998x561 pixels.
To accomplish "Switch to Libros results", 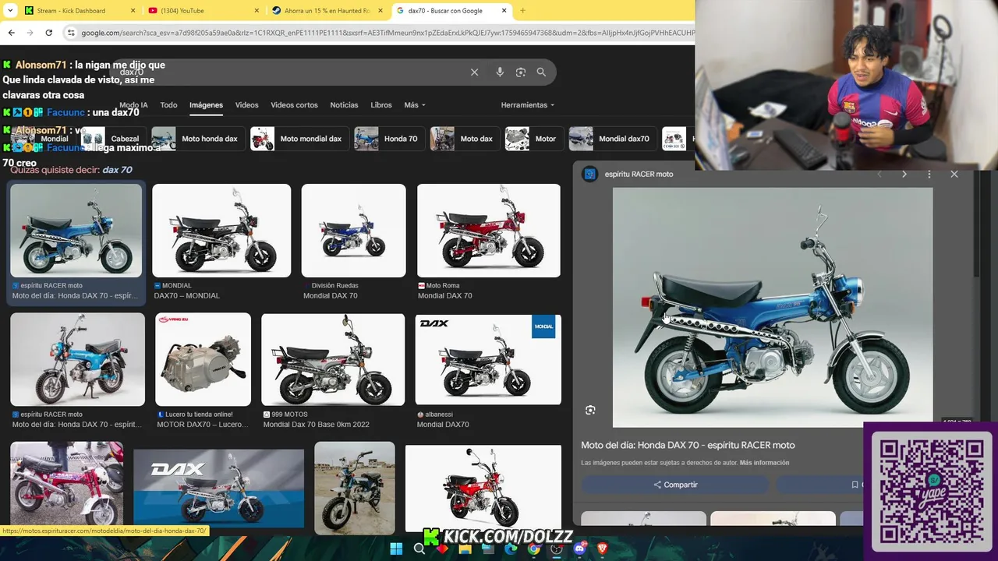I will pos(381,105).
